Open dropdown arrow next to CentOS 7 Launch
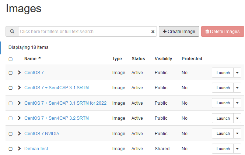Image resolution: width=245 pixels, height=155 pixels. (237, 73)
